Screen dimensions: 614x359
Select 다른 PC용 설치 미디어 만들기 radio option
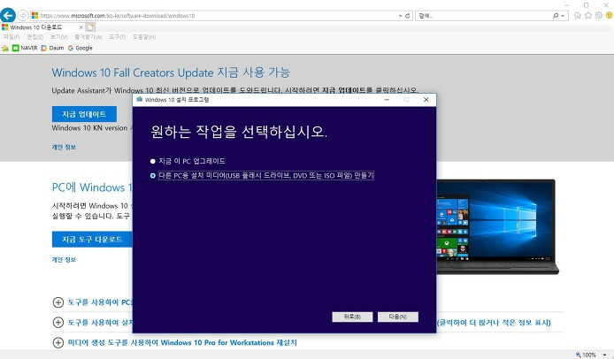(x=153, y=176)
